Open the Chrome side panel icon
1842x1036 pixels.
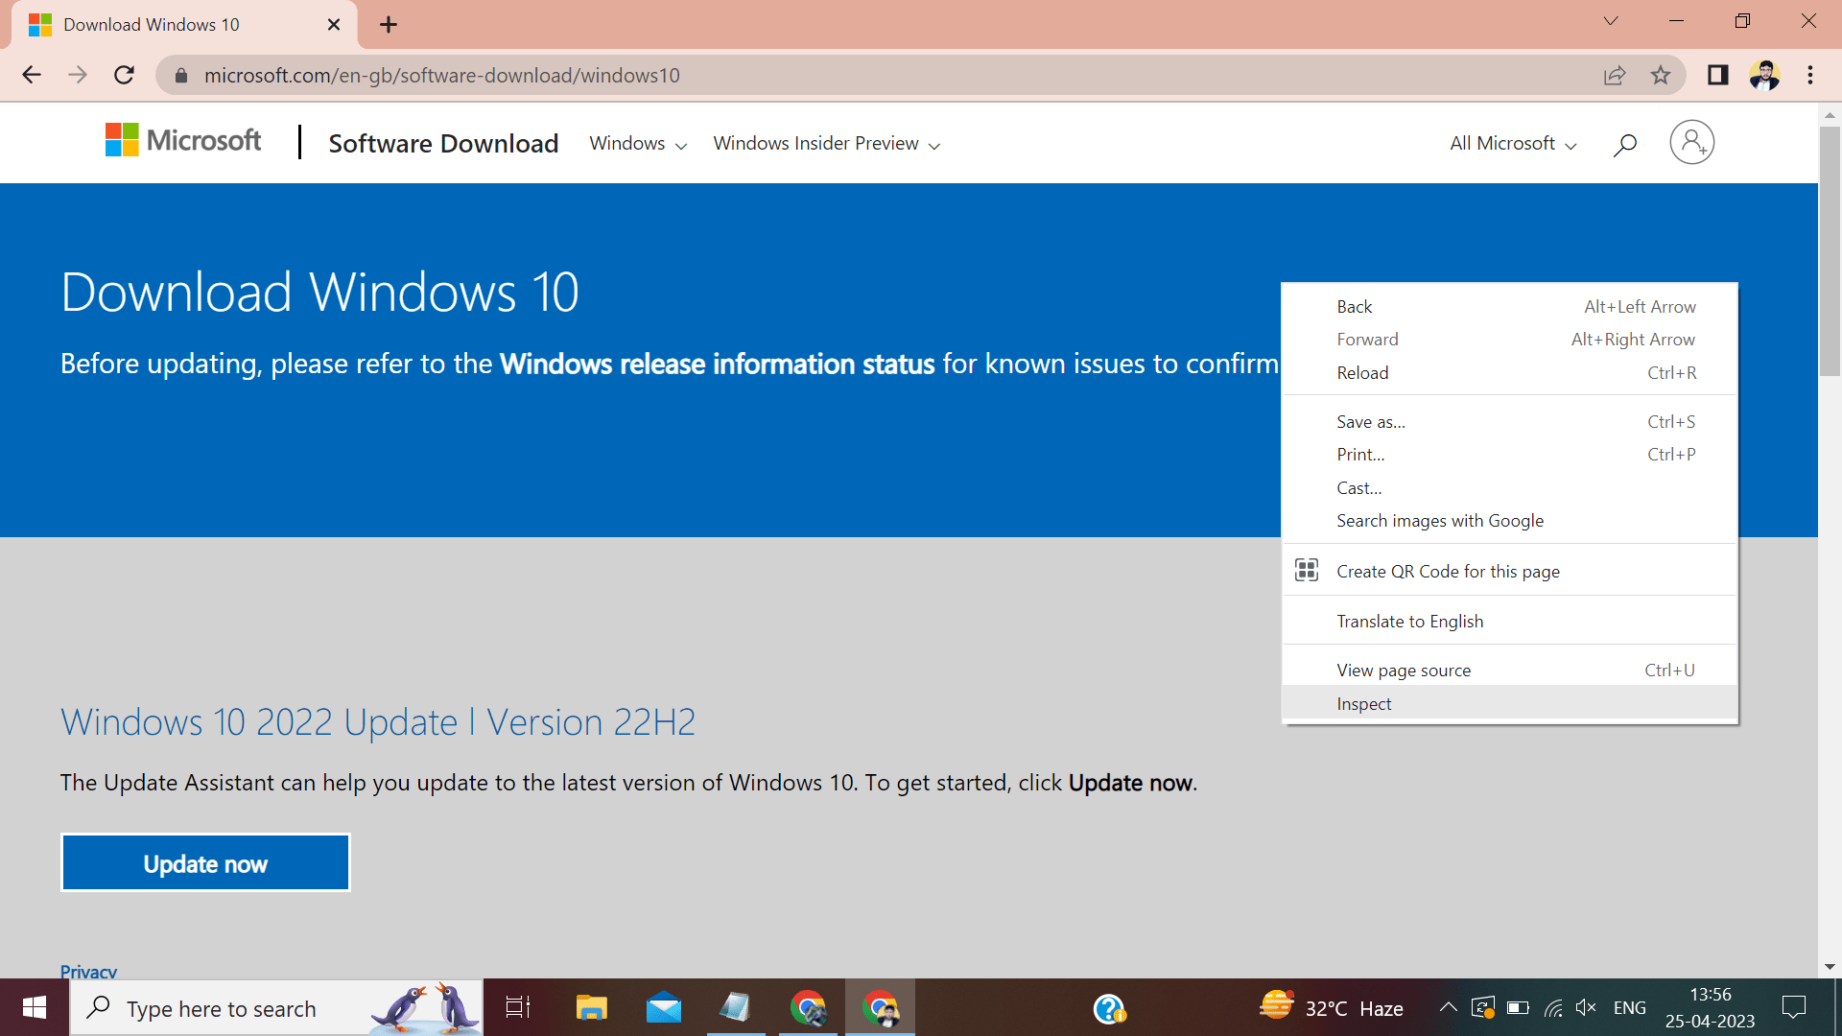tap(1717, 75)
